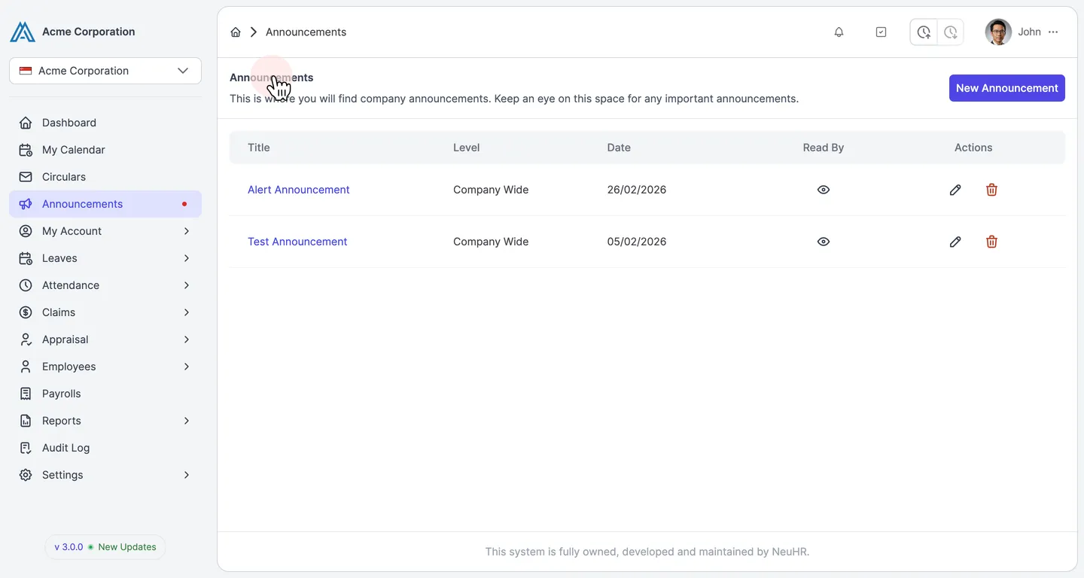Image resolution: width=1084 pixels, height=578 pixels.
Task: Expand Leaves chevron
Action: click(187, 258)
